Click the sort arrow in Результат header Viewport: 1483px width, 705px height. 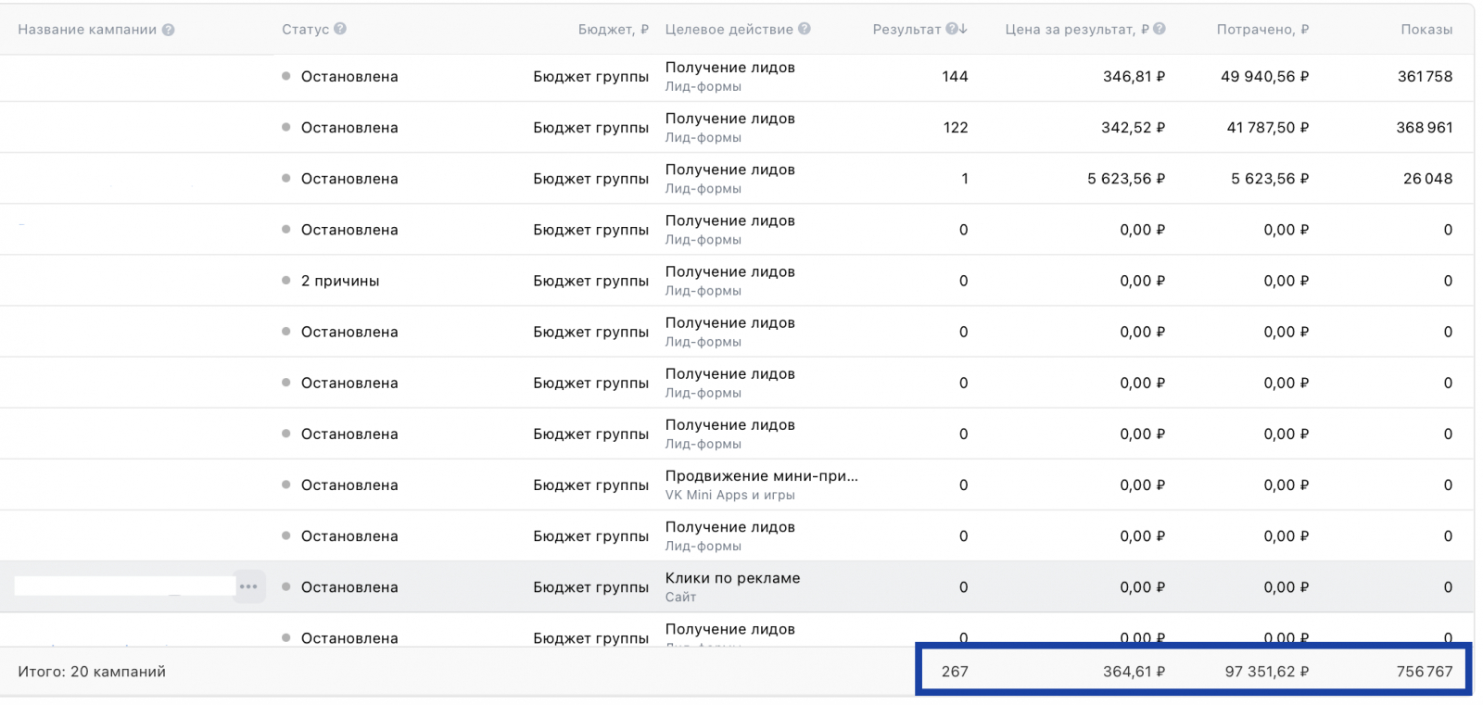tap(963, 29)
